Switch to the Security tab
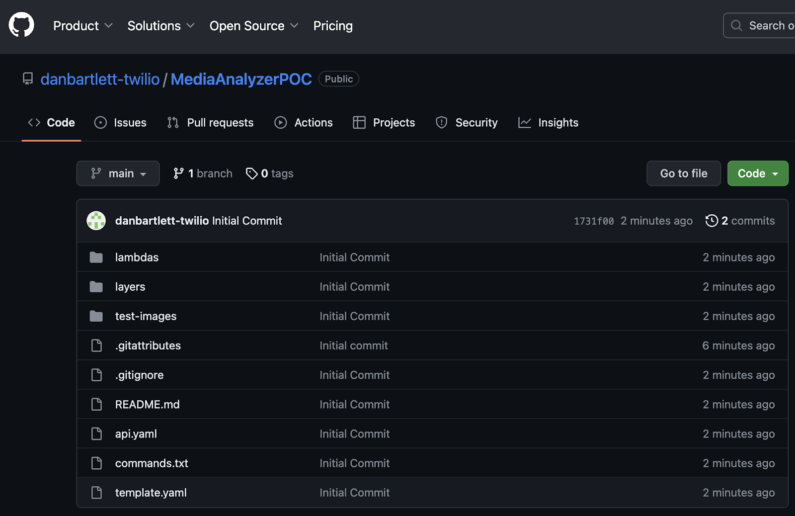Viewport: 795px width, 516px height. [x=467, y=122]
